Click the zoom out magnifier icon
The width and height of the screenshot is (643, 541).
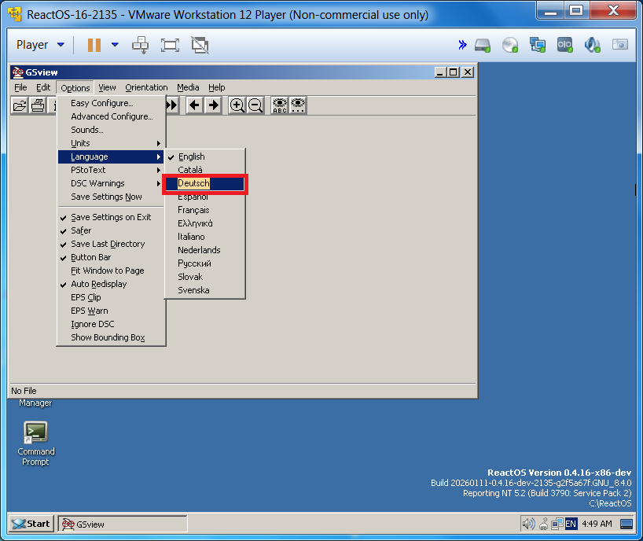[x=255, y=105]
